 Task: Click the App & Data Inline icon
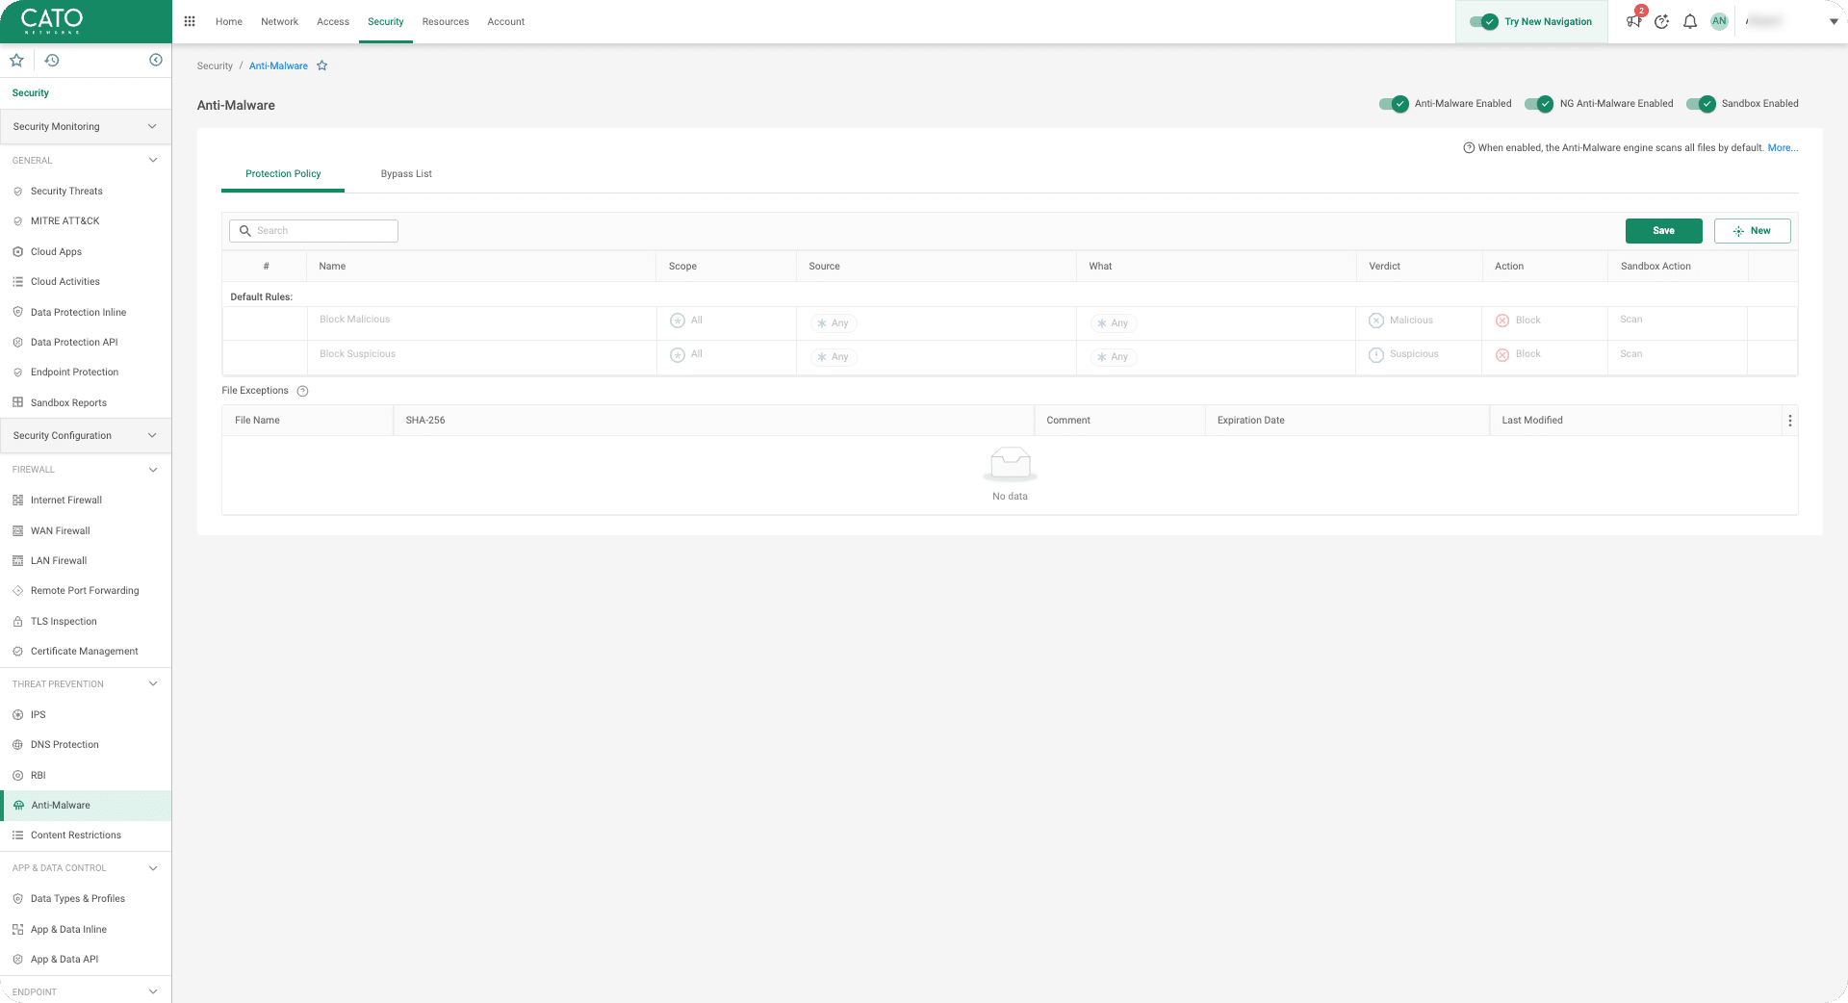[x=17, y=930]
